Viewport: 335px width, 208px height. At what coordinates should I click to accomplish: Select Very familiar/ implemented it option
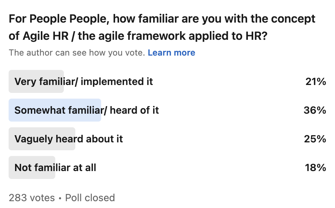coord(84,81)
